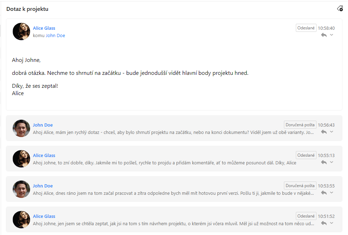
Task: Reply to John Doe's 10:53:55 message
Action: [x=324, y=193]
